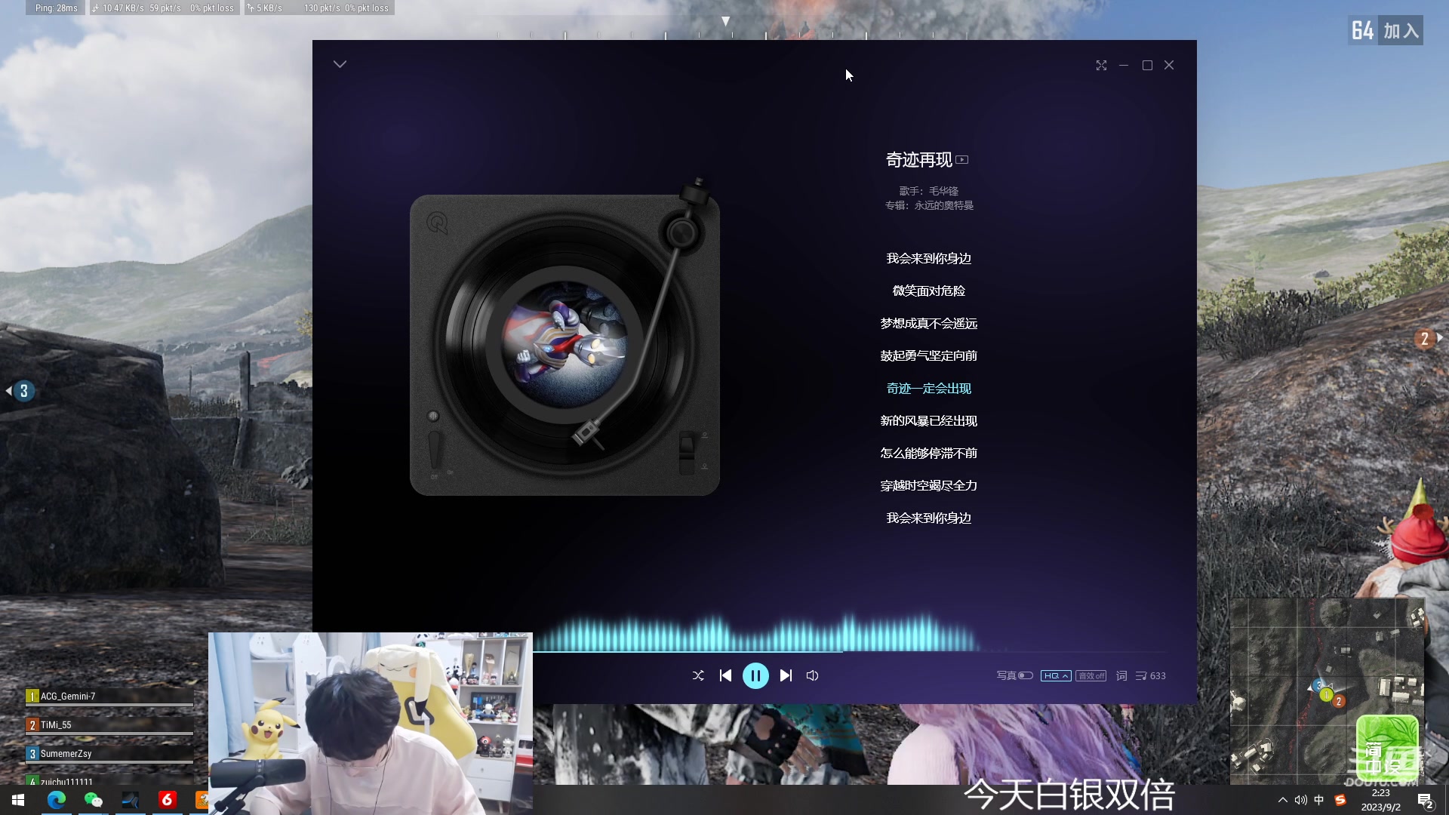
Task: Open the dark blue angular app in taskbar
Action: 130,800
